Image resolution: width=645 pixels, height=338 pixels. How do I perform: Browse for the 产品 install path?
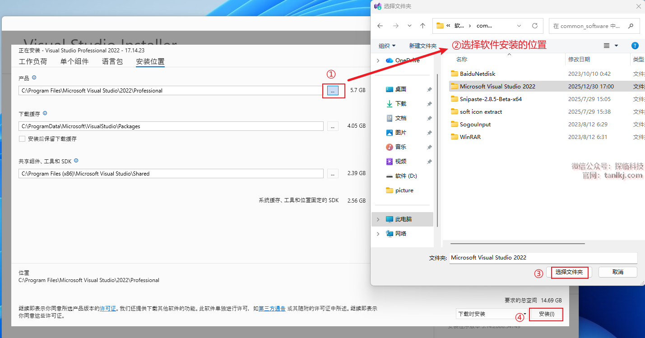[x=333, y=91]
